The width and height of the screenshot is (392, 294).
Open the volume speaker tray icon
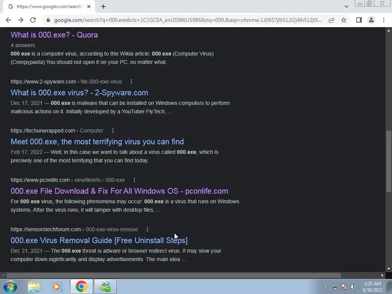coord(353,287)
